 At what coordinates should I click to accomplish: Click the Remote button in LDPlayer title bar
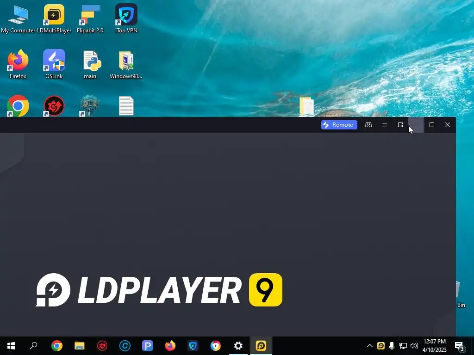pos(339,125)
